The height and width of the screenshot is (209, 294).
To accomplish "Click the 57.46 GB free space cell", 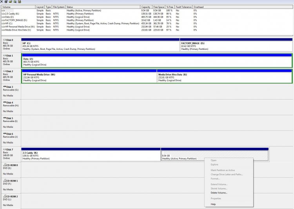I will (x=158, y=27).
